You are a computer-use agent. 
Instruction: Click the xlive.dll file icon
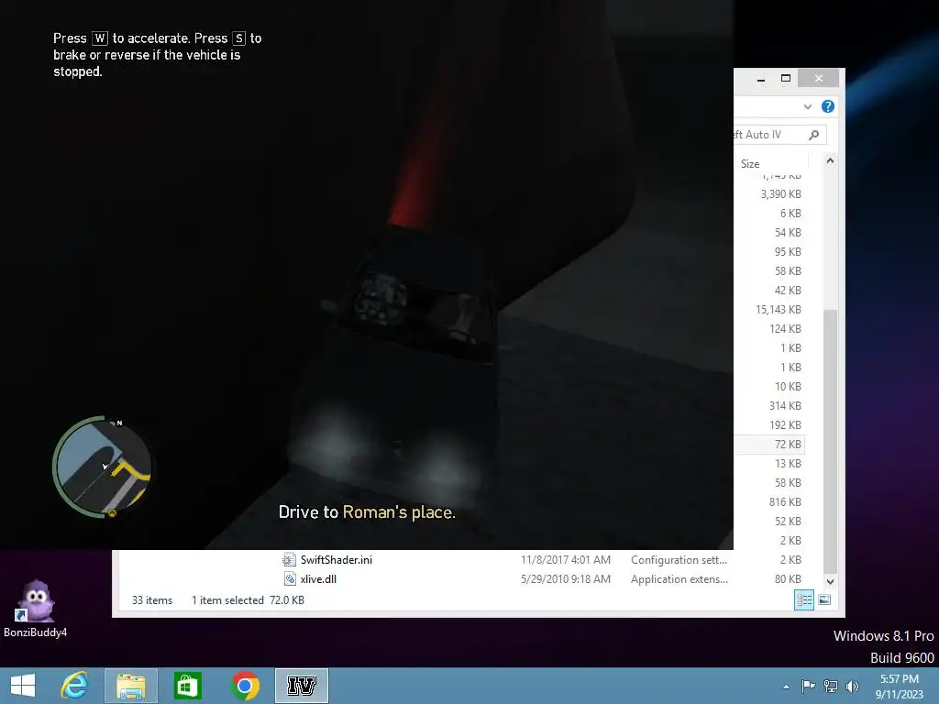point(289,579)
